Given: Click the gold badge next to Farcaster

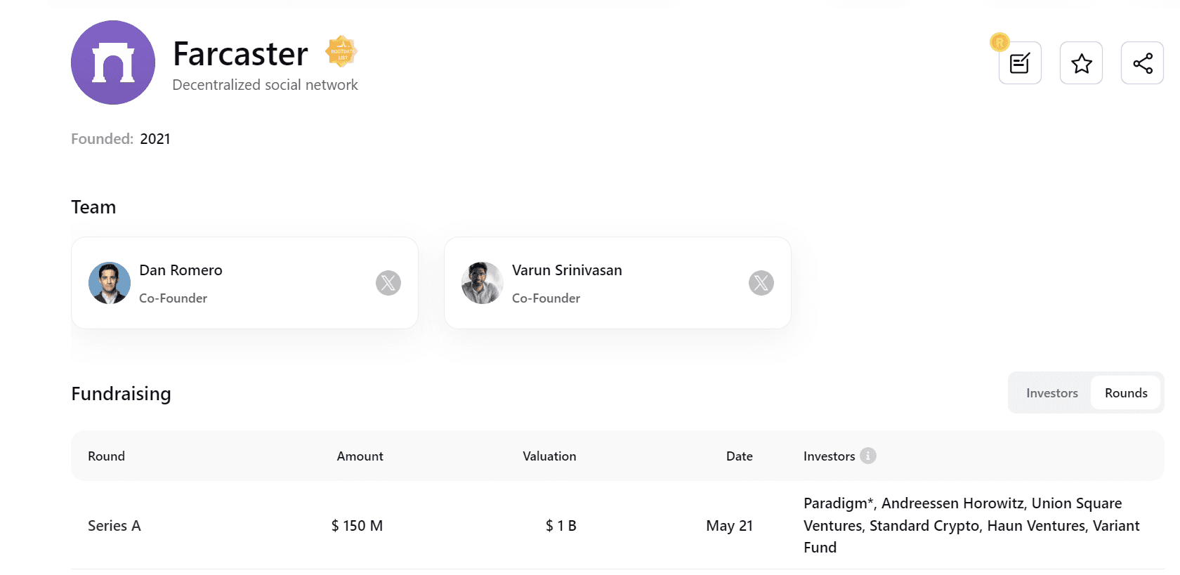Looking at the screenshot, I should [341, 51].
